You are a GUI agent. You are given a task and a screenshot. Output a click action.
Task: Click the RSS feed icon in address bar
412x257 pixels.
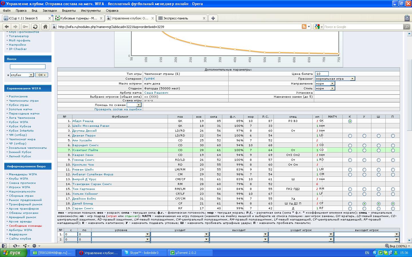tap(304, 27)
